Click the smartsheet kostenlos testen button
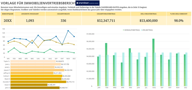The height and width of the screenshot is (90, 192). pos(87,3)
